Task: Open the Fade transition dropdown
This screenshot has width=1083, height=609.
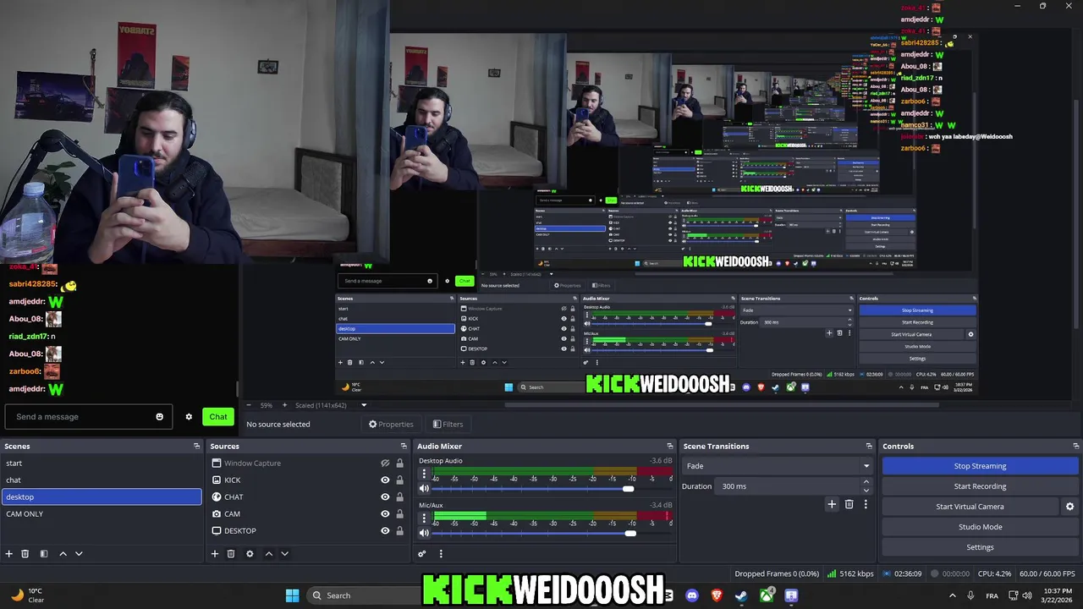Action: (x=778, y=466)
